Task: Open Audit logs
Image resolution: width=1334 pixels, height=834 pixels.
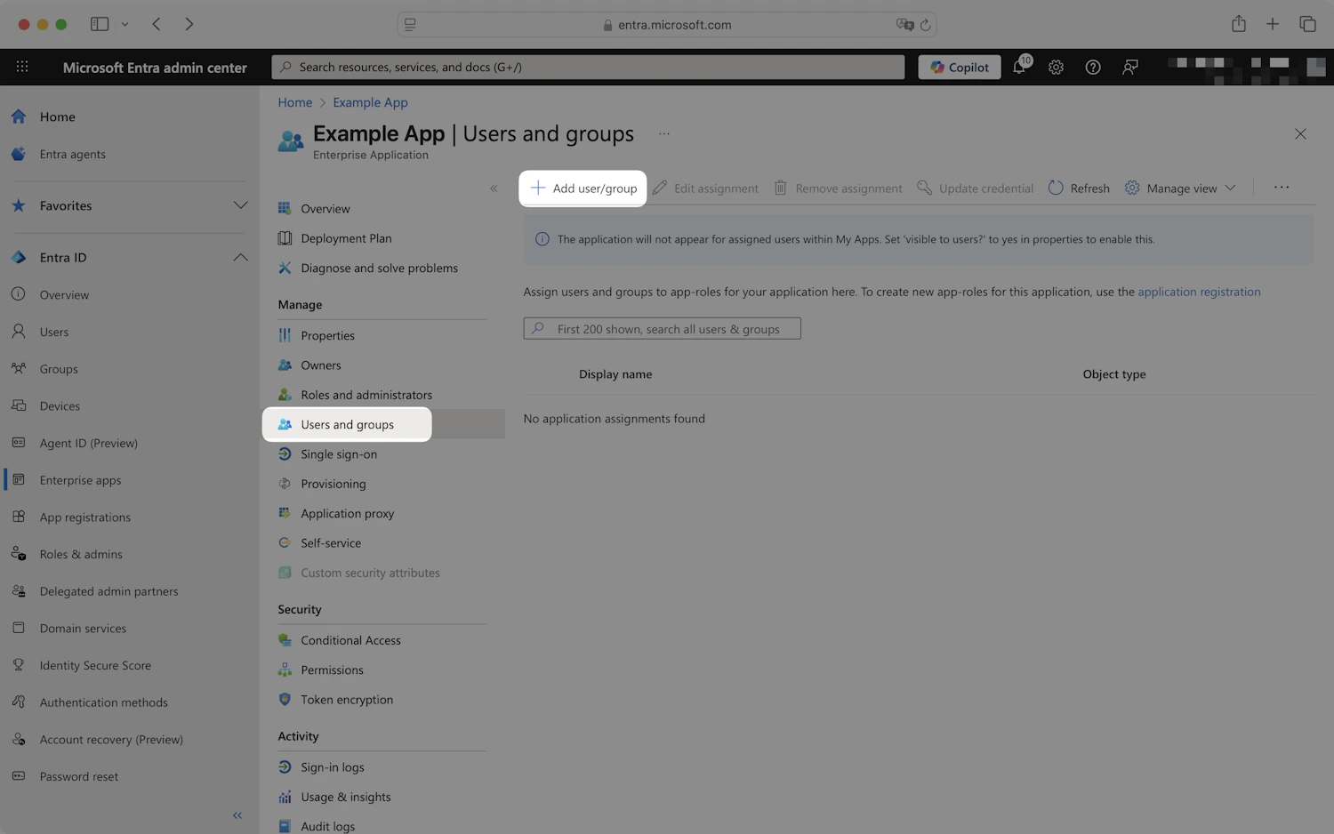Action: (327, 826)
